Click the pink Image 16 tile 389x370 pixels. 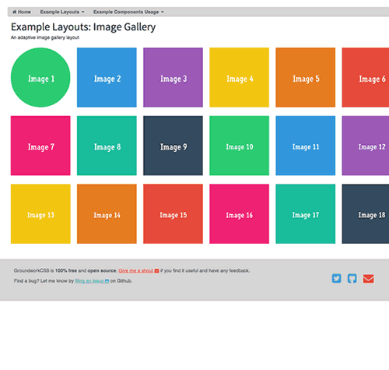(239, 214)
